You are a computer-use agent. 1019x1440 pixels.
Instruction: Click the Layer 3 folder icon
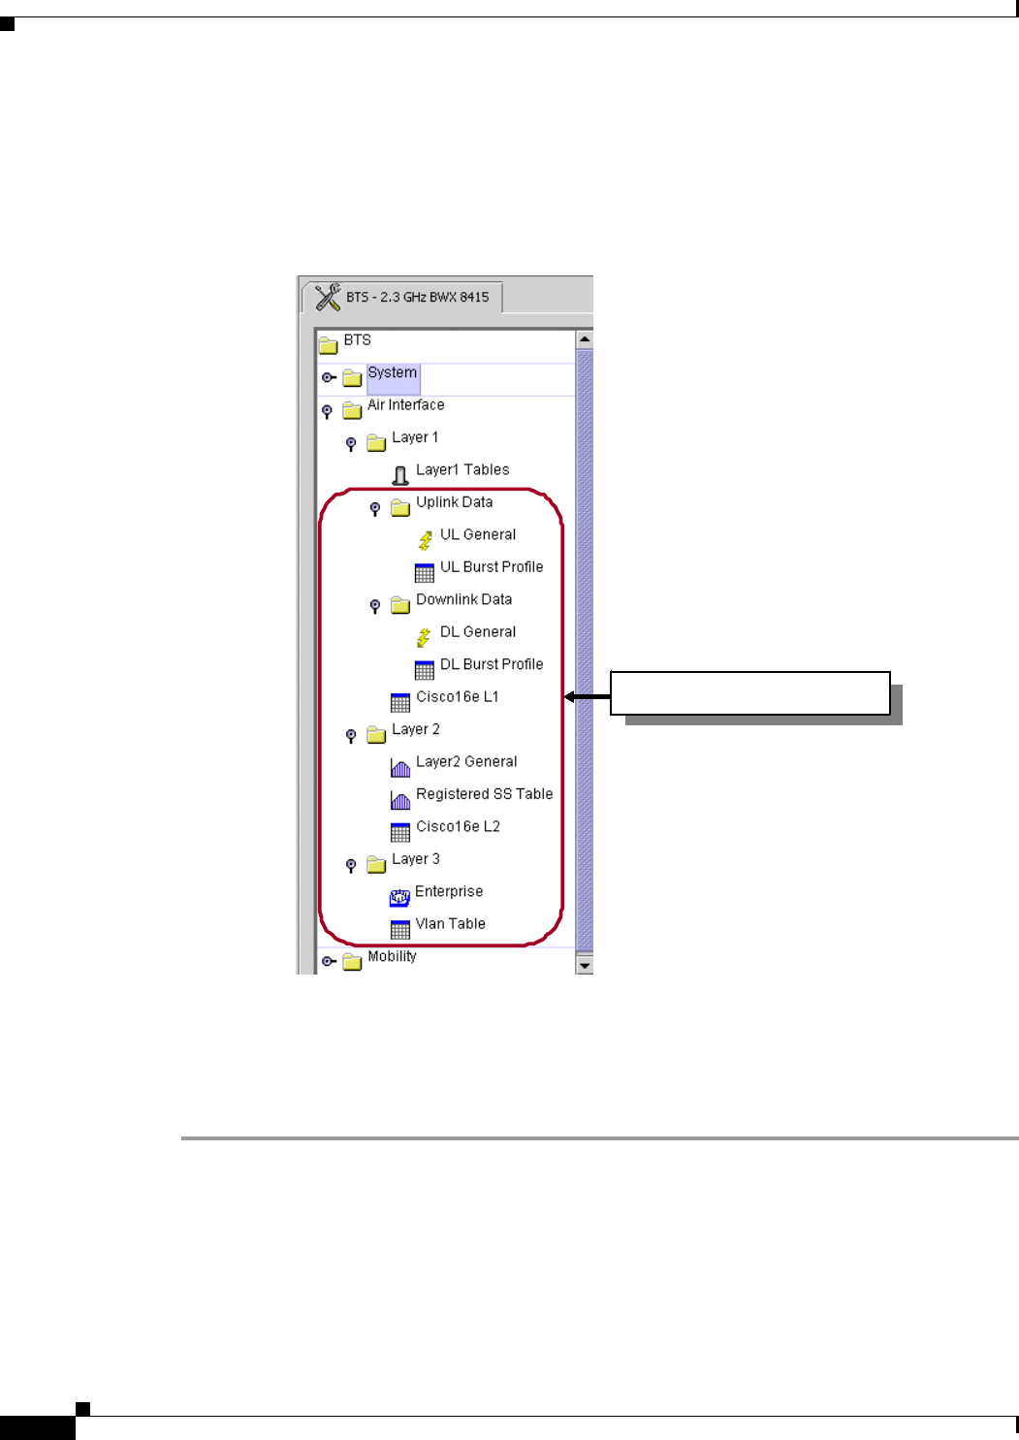click(x=376, y=864)
